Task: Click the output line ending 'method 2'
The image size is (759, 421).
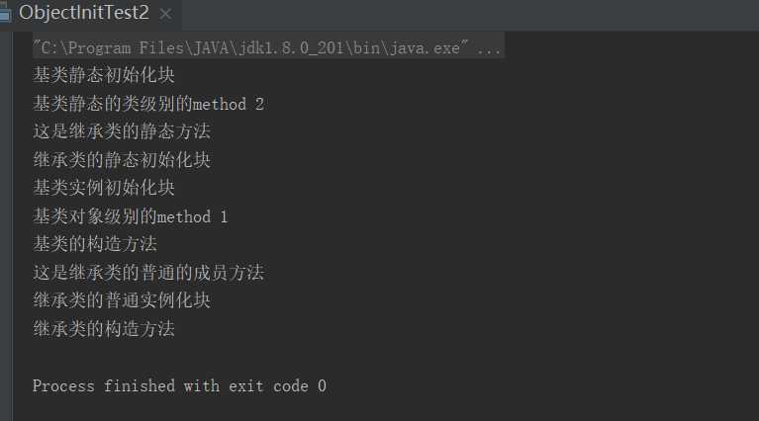Action: [x=148, y=103]
